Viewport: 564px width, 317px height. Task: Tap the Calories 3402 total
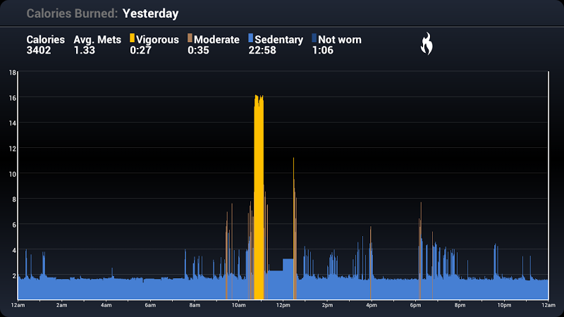45,45
